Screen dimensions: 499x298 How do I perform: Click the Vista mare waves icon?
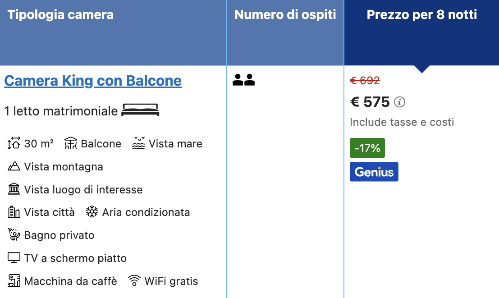coord(138,143)
